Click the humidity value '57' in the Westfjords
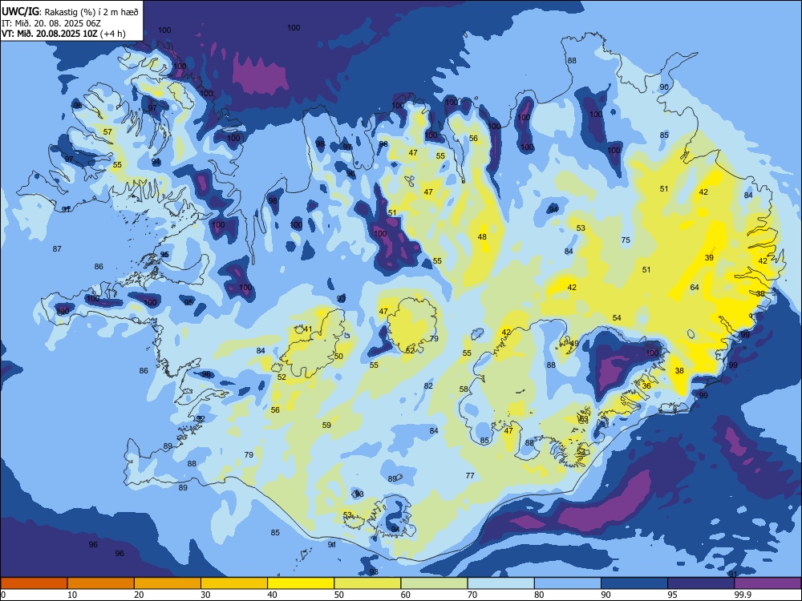802x601 pixels. click(107, 132)
